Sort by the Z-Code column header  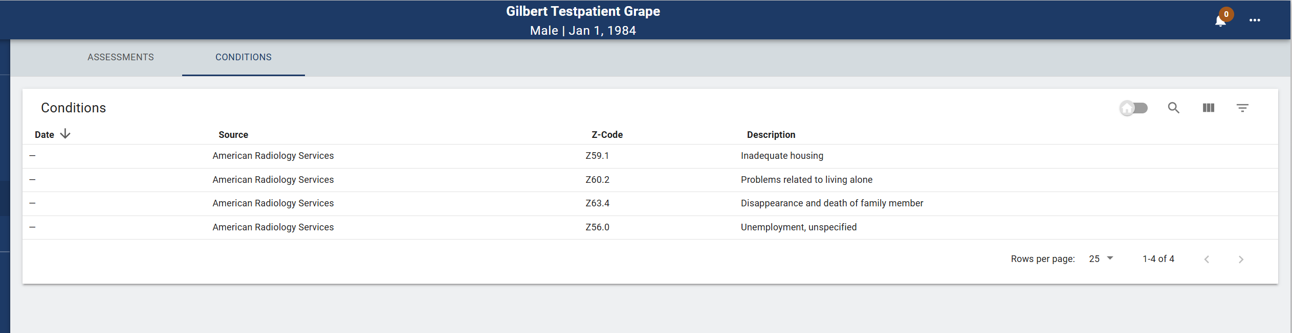607,135
